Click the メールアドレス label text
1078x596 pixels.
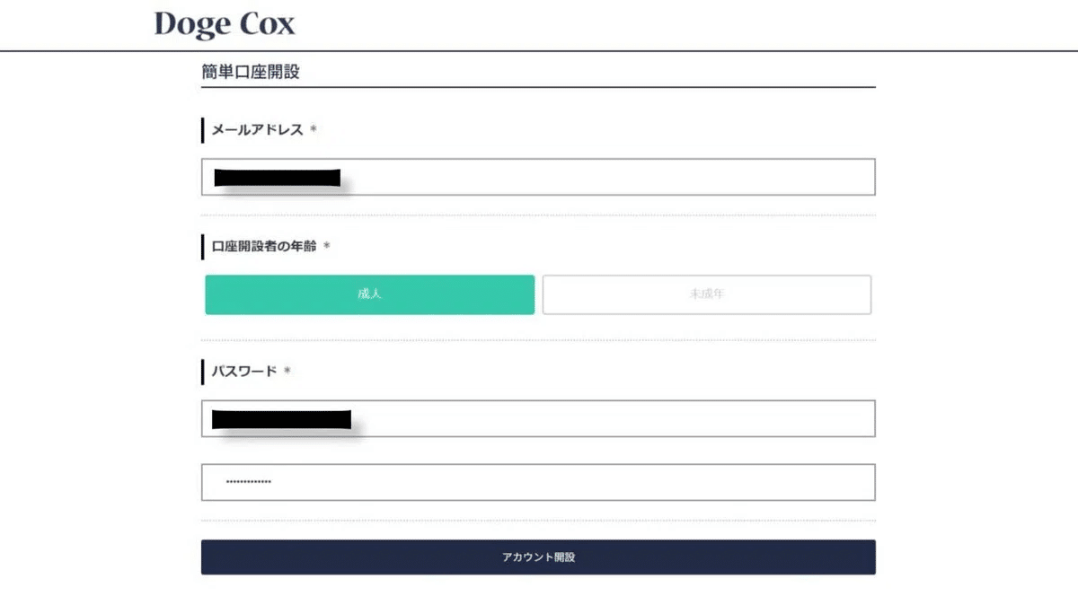(x=256, y=130)
